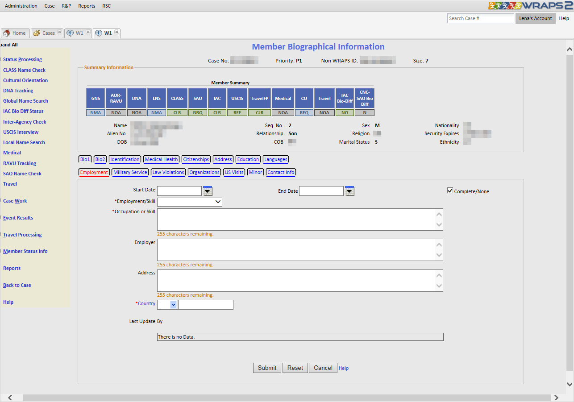The width and height of the screenshot is (574, 402).
Task: Switch to the Military Service tab
Action: coord(130,172)
